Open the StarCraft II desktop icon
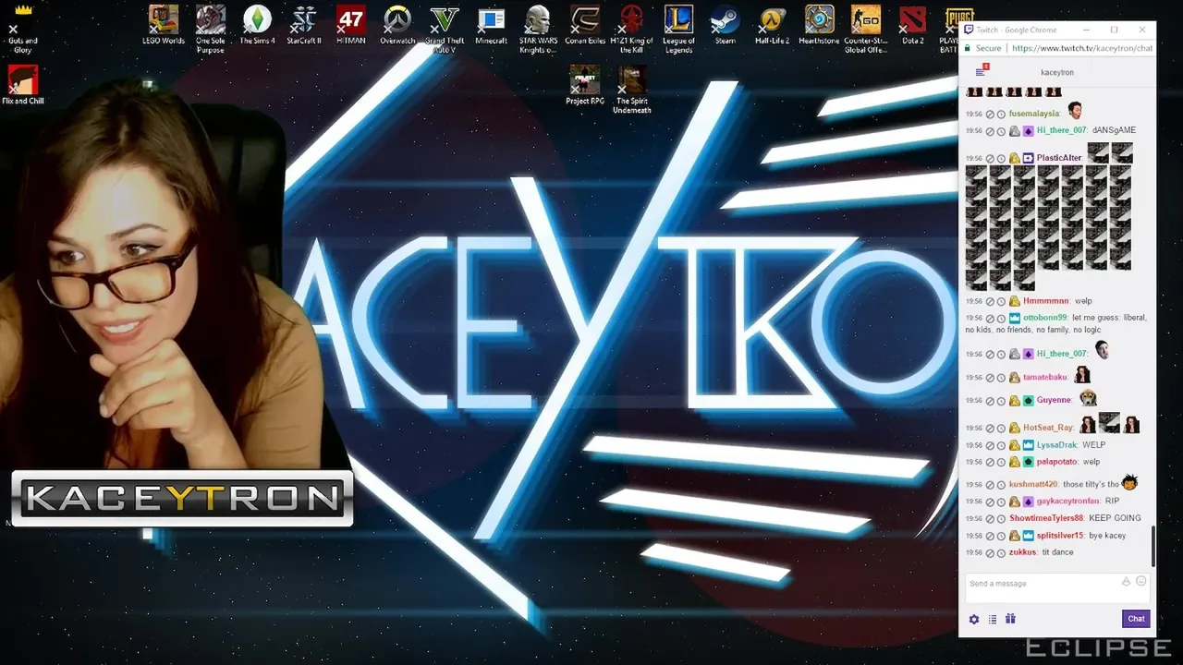 (303, 26)
